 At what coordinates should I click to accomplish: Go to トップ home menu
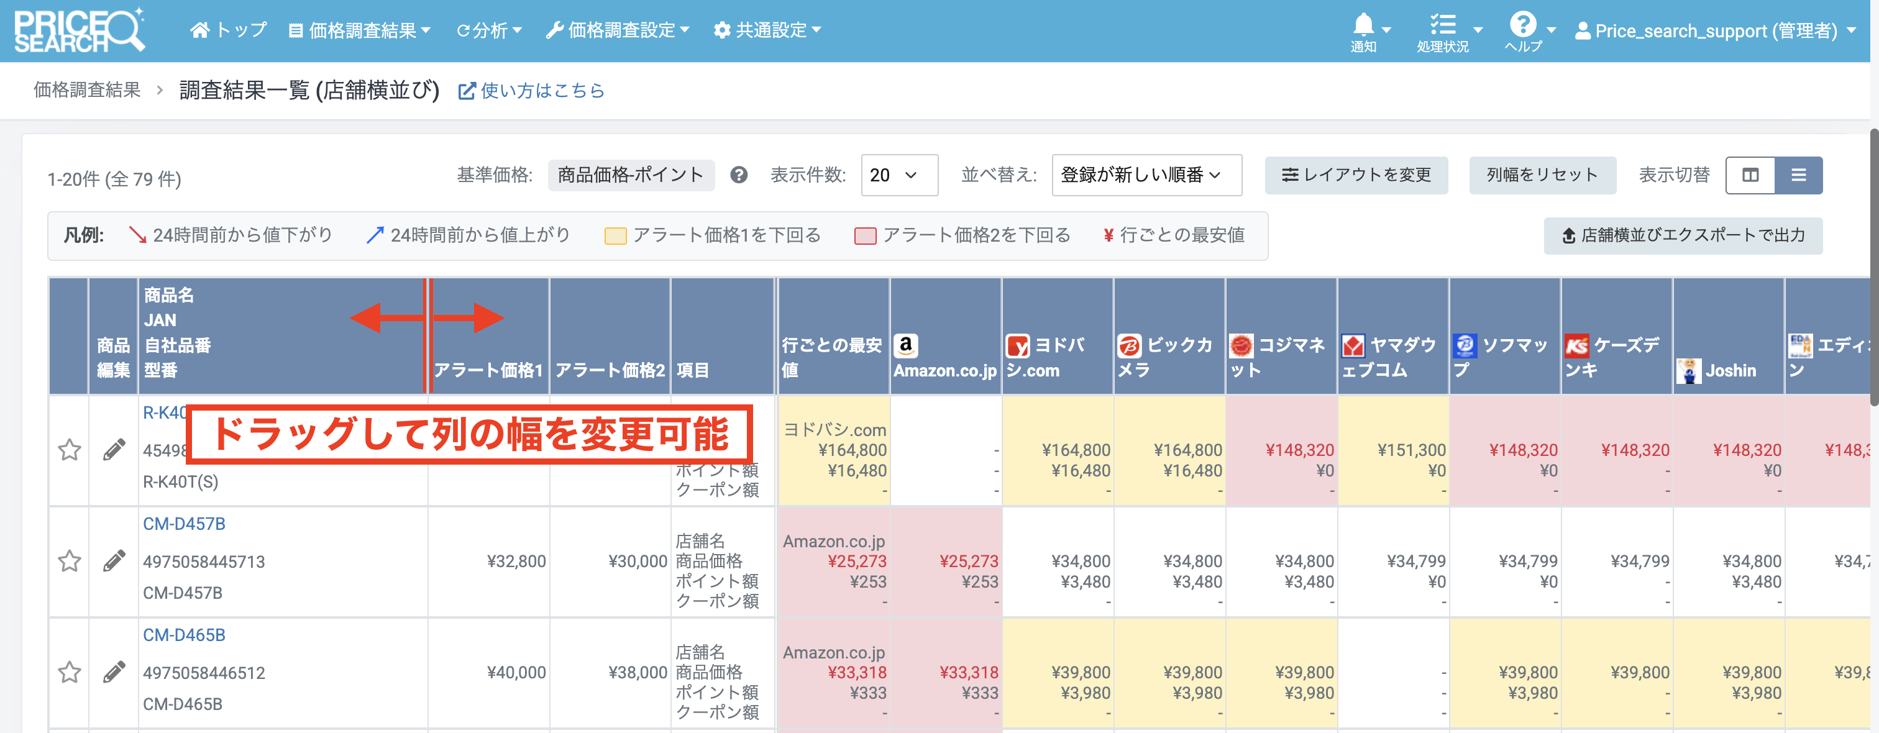tap(228, 30)
